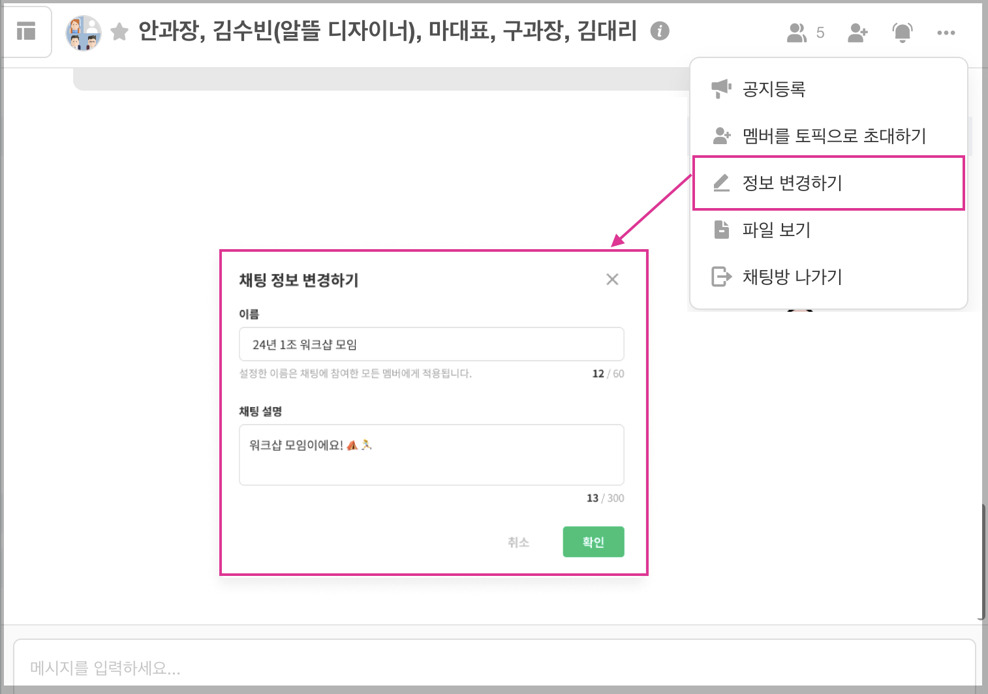Viewport: 988px width, 694px height.
Task: Click the sidebar panel layout icon
Action: [x=26, y=31]
